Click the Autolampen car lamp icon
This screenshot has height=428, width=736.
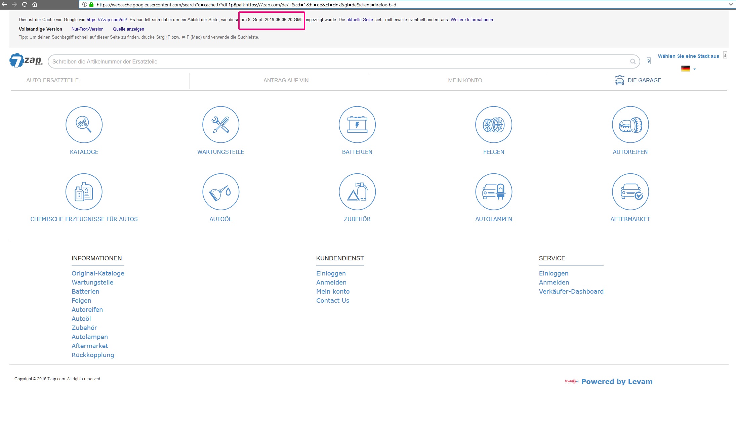(493, 192)
